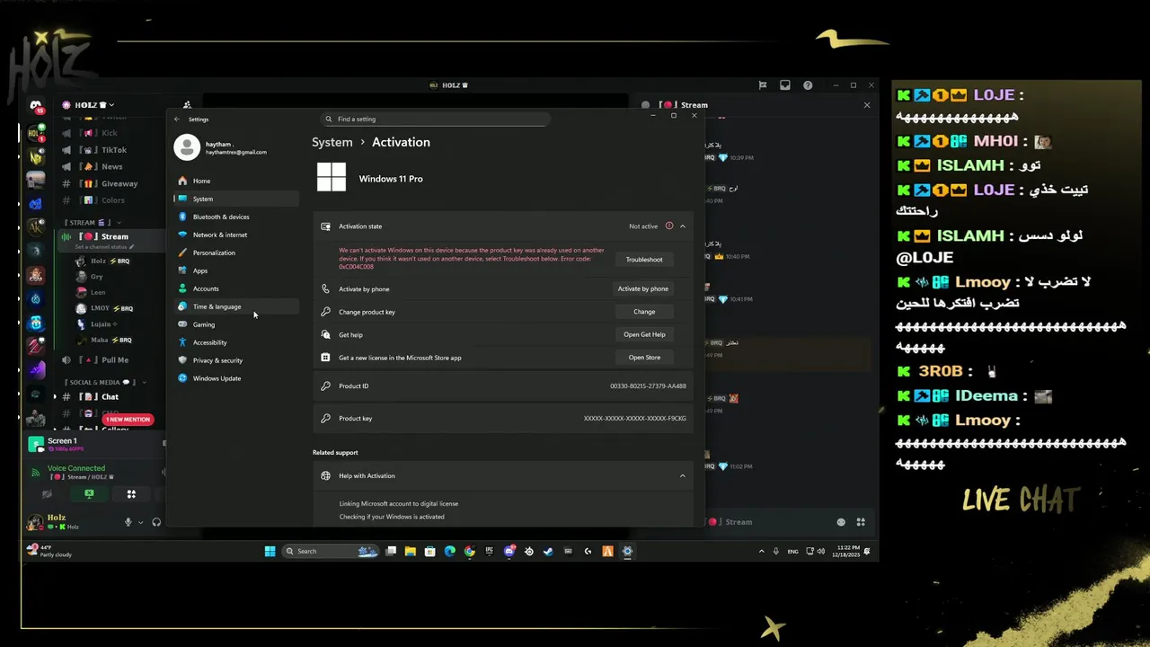Deafen with the Discord headphones icon
Image resolution: width=1150 pixels, height=647 pixels.
click(156, 522)
